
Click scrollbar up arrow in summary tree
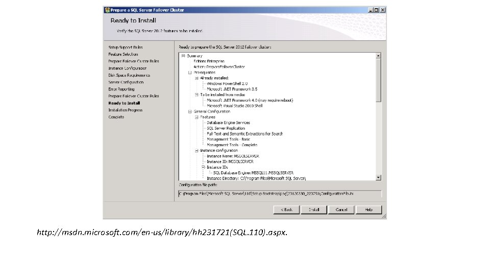tap(378, 56)
